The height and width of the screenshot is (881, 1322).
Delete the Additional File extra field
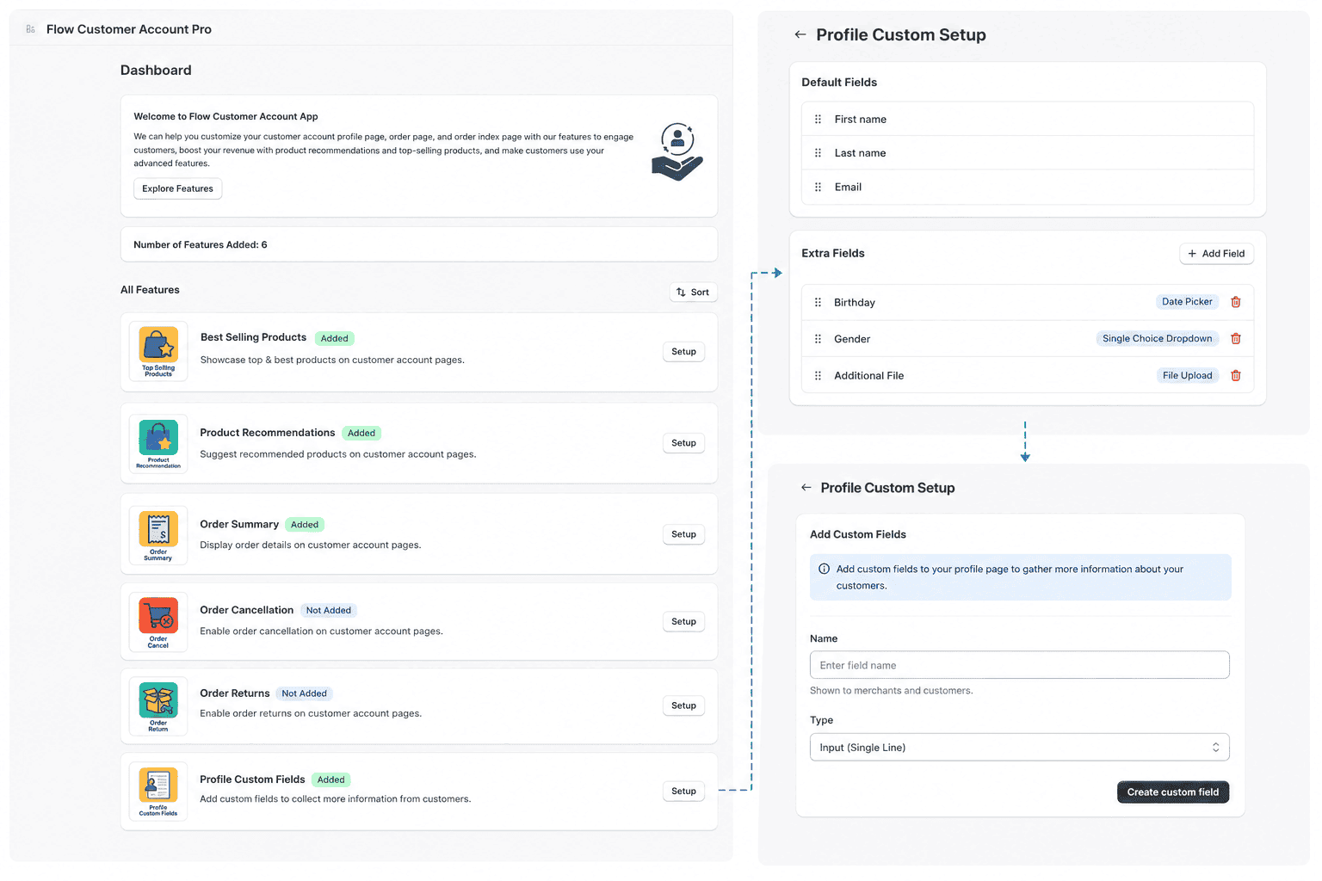[1236, 376]
